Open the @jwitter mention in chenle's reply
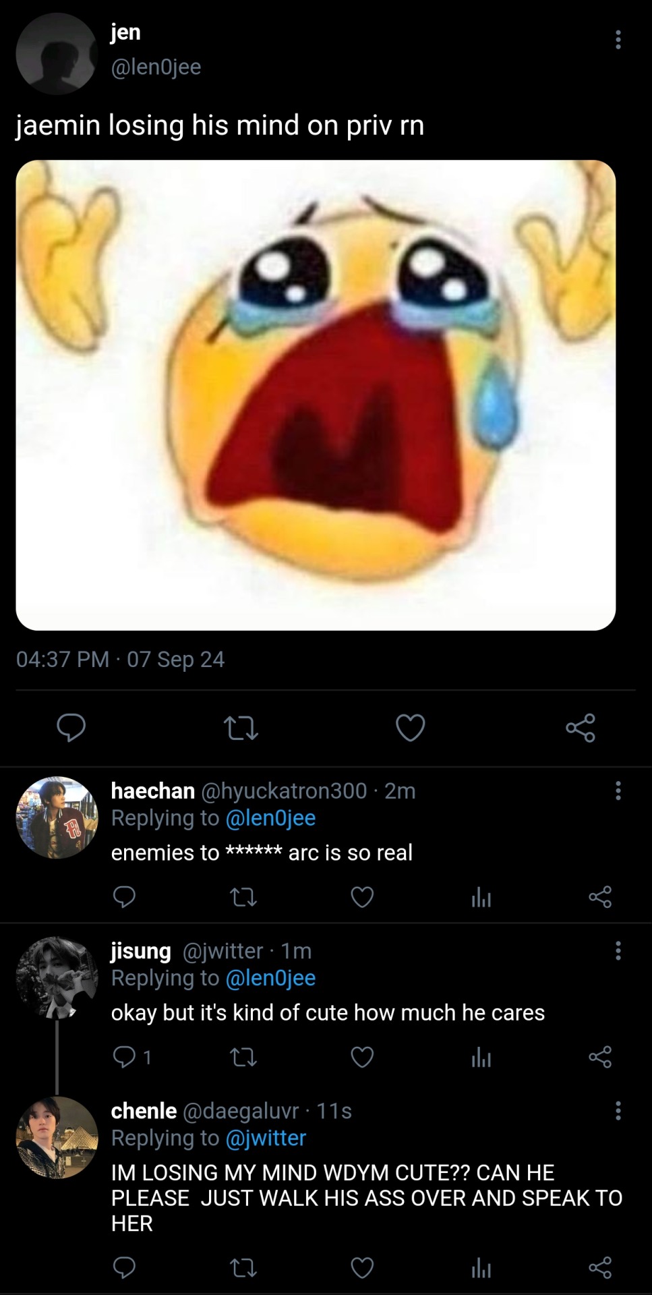The image size is (652, 1295). click(x=266, y=1139)
